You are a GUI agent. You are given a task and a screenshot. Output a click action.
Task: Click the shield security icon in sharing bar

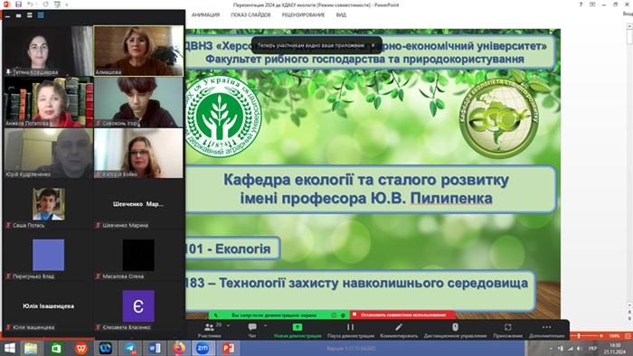[x=343, y=315]
